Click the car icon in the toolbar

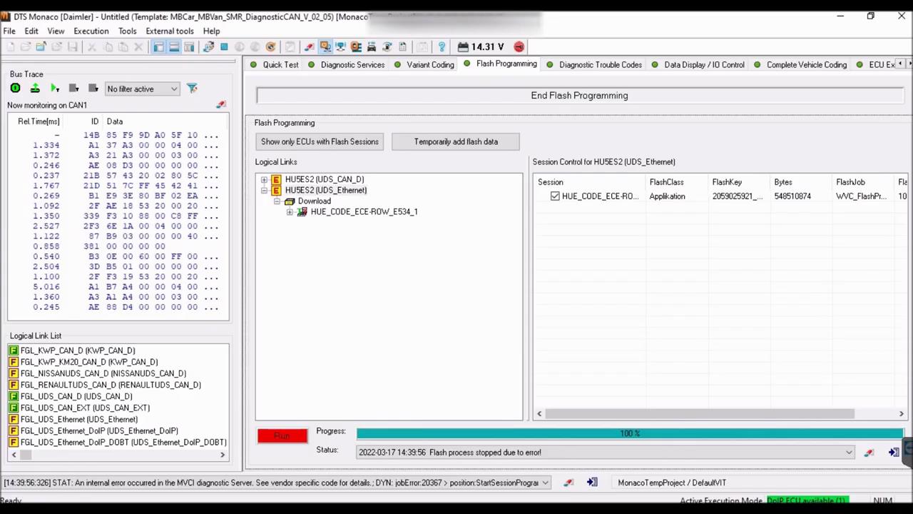point(372,47)
